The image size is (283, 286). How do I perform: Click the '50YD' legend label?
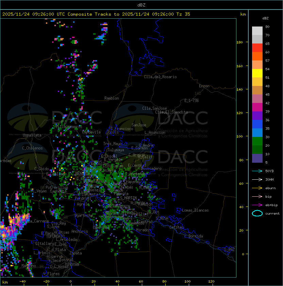[269, 171]
